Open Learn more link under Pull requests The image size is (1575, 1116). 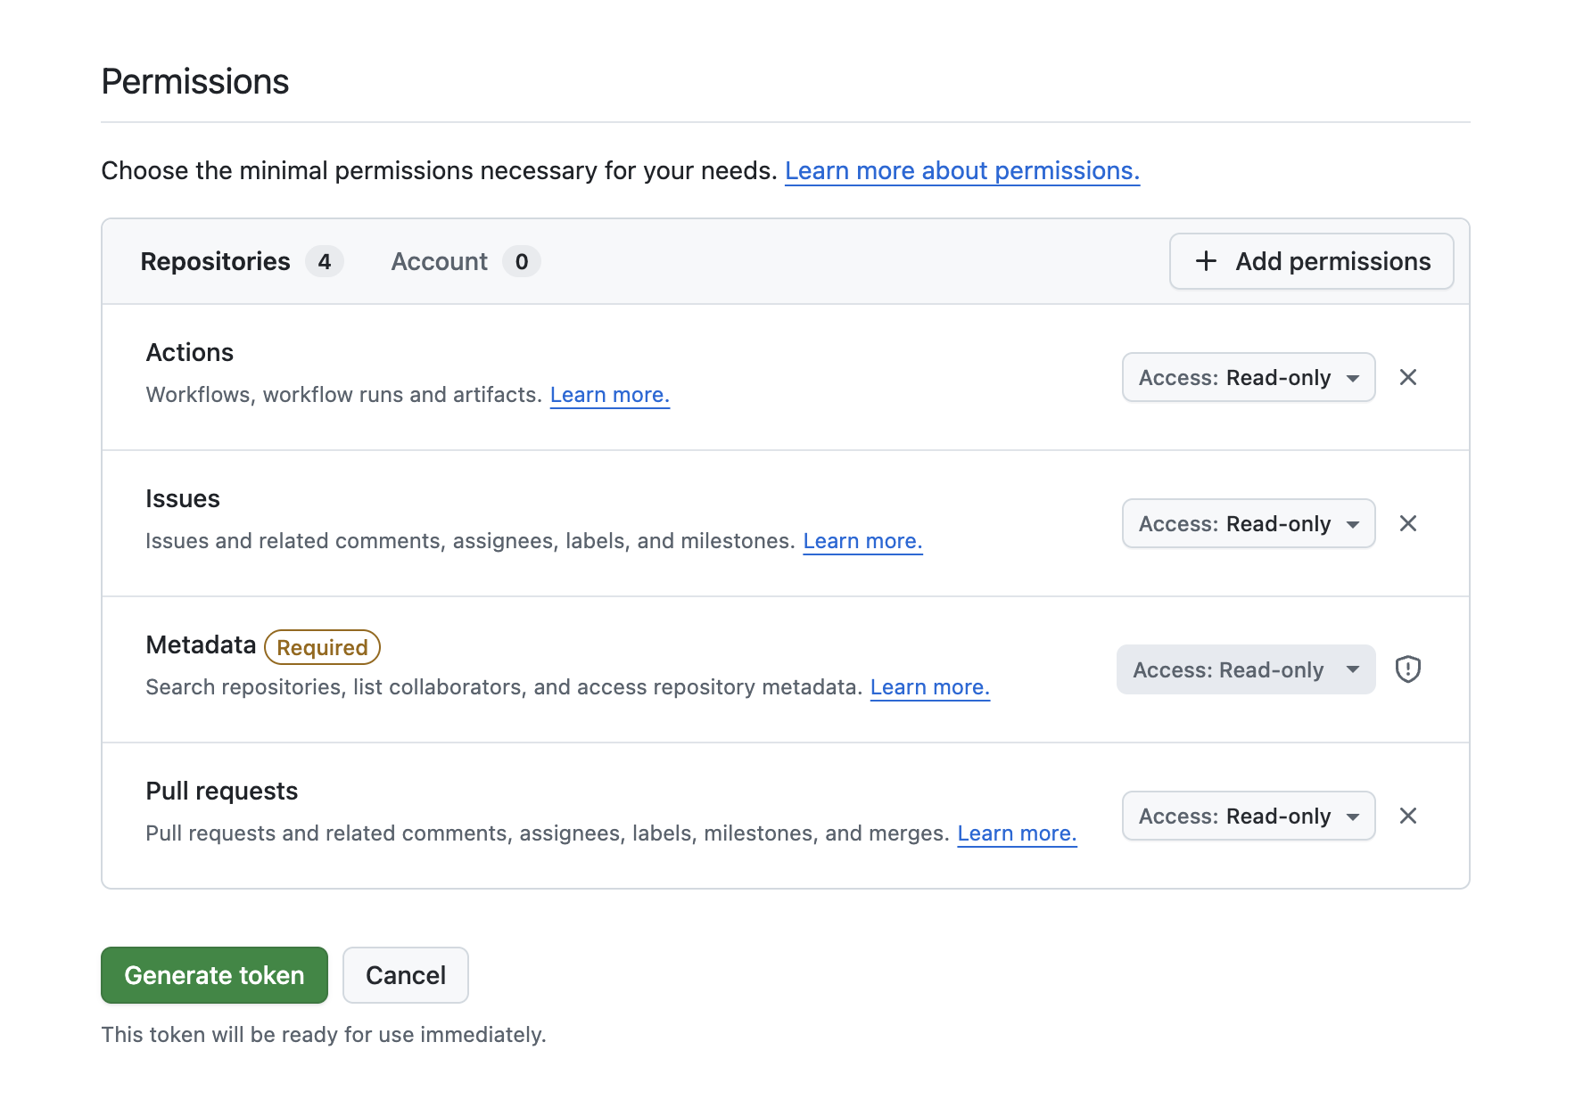(x=1016, y=833)
